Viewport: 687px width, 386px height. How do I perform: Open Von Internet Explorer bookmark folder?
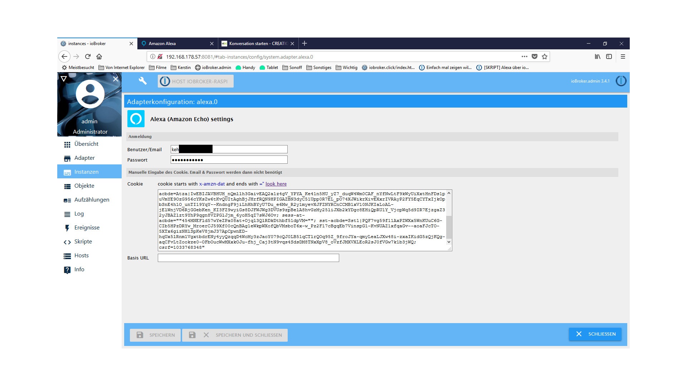click(x=122, y=68)
